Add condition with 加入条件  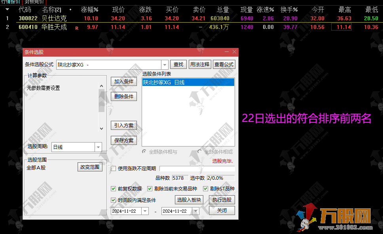point(123,82)
